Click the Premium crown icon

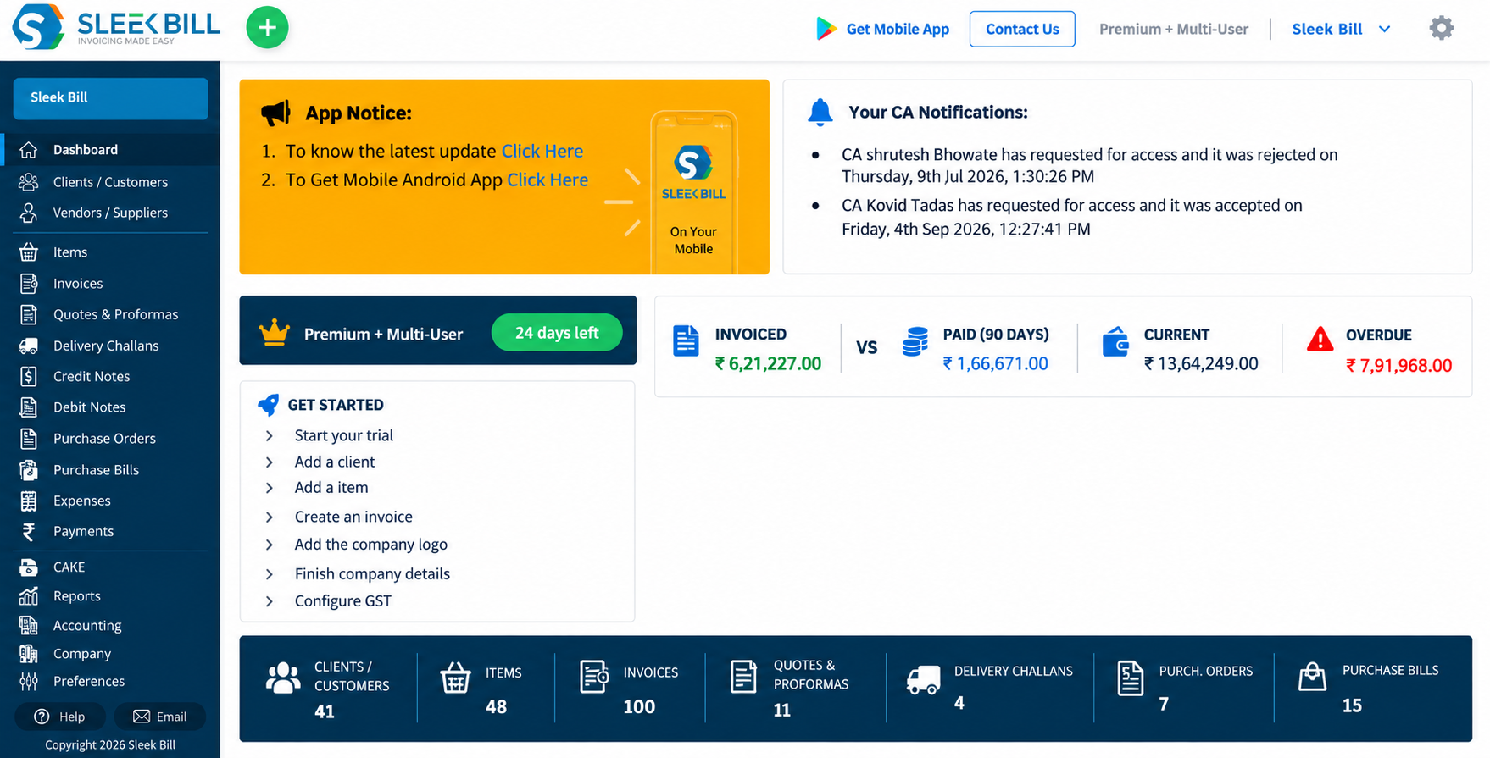coord(274,333)
